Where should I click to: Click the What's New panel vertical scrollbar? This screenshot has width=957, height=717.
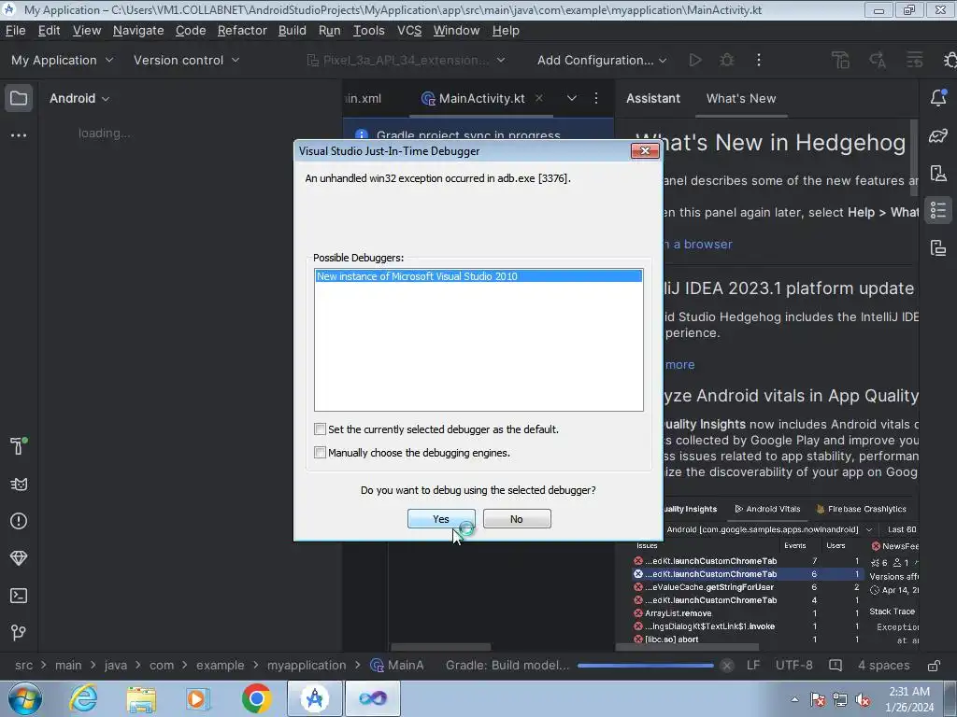914,157
